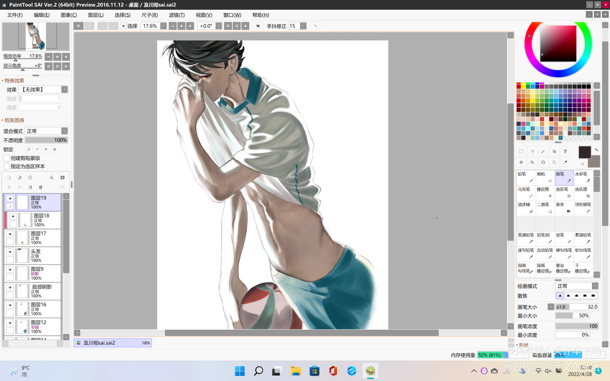Hide the 头发 layer
Screen dimensions: 610x381
click(x=10, y=252)
